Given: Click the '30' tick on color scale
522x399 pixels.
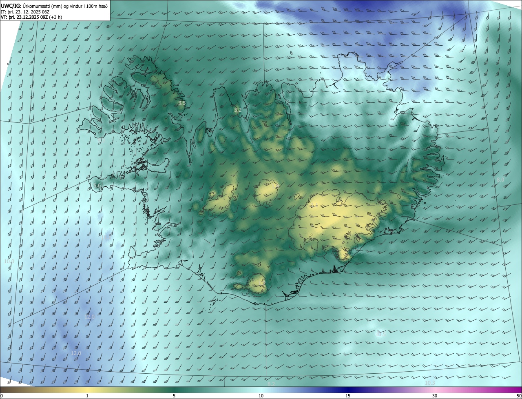Looking at the screenshot, I should [435, 396].
